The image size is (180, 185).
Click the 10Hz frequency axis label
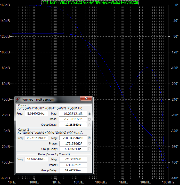click(x=12, y=182)
